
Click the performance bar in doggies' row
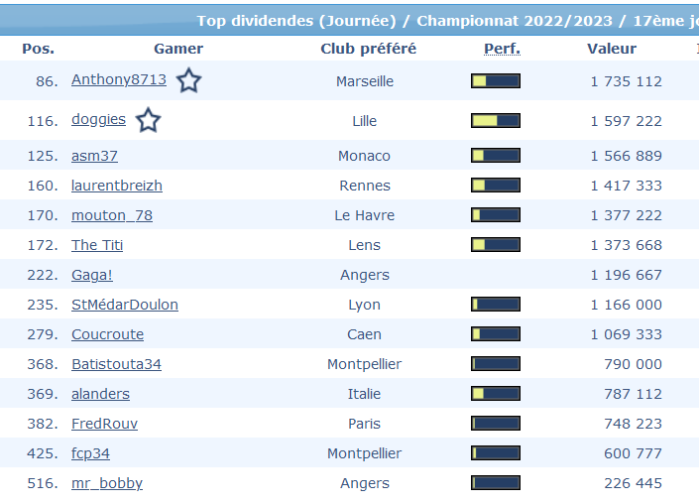(x=496, y=121)
